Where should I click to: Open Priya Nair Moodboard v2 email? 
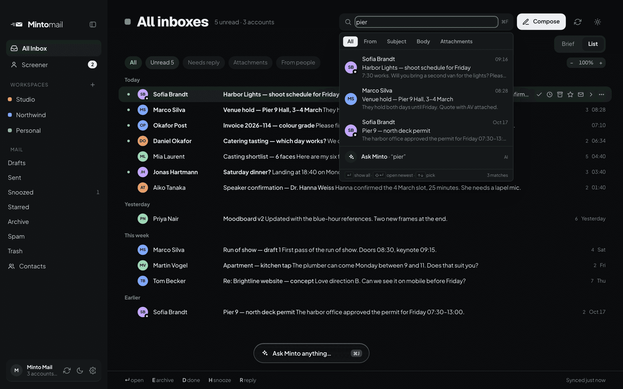[x=365, y=219]
